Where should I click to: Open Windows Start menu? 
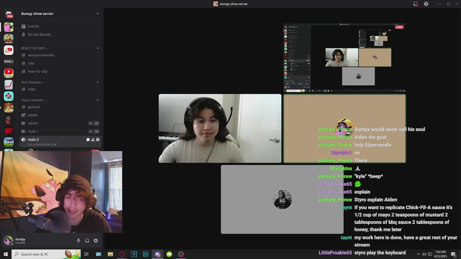pyautogui.click(x=6, y=254)
